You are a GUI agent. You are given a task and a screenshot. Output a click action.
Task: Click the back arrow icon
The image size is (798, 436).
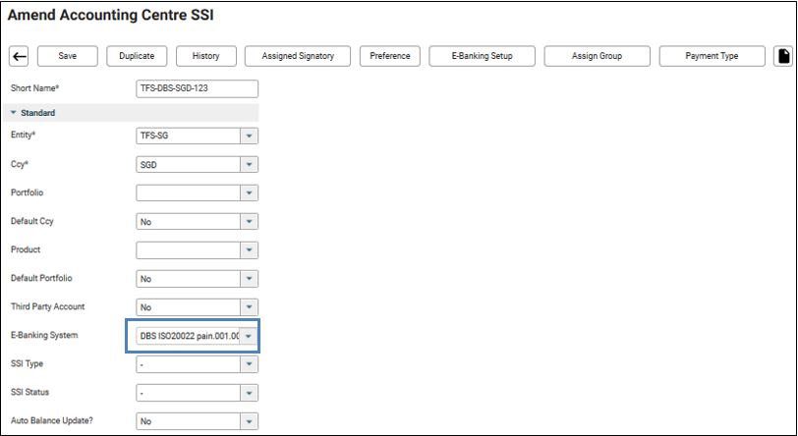20,57
